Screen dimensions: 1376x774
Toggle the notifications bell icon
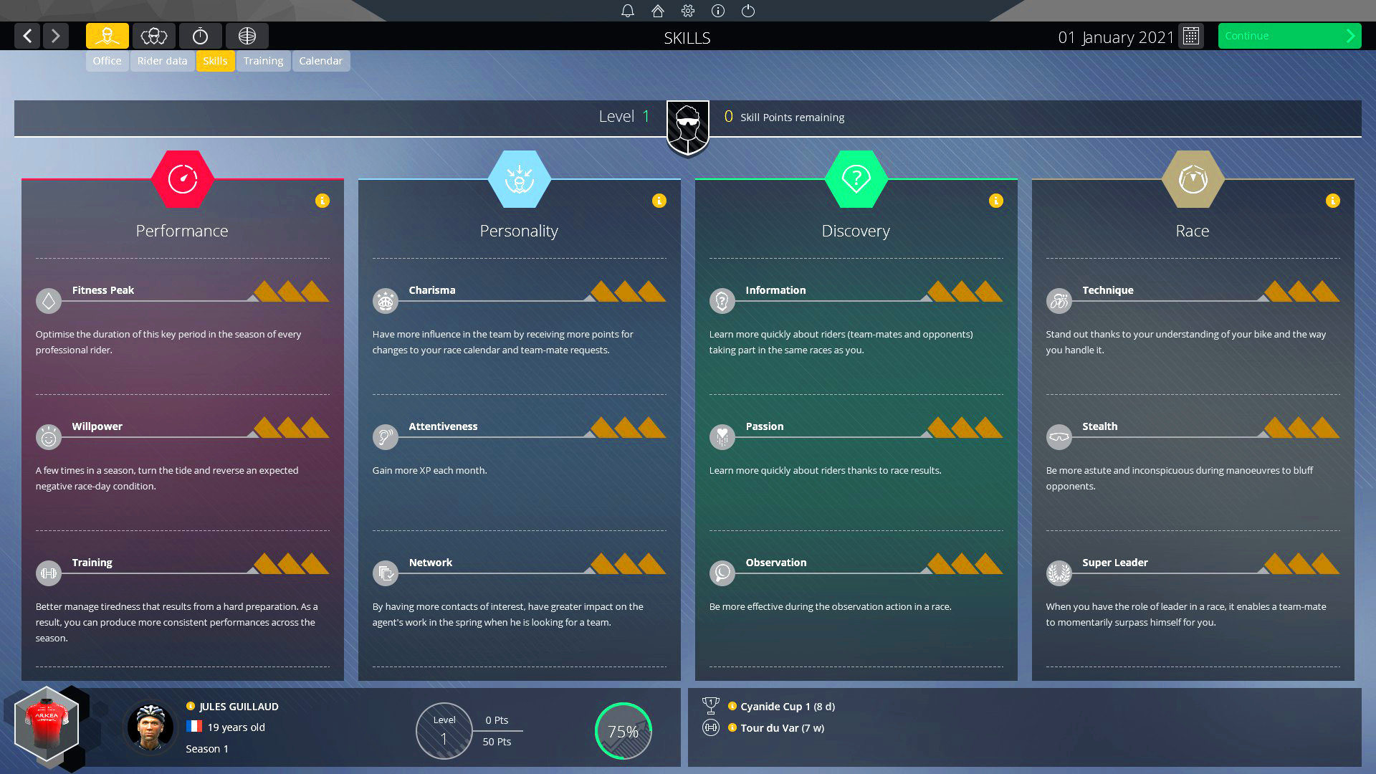[x=628, y=11]
